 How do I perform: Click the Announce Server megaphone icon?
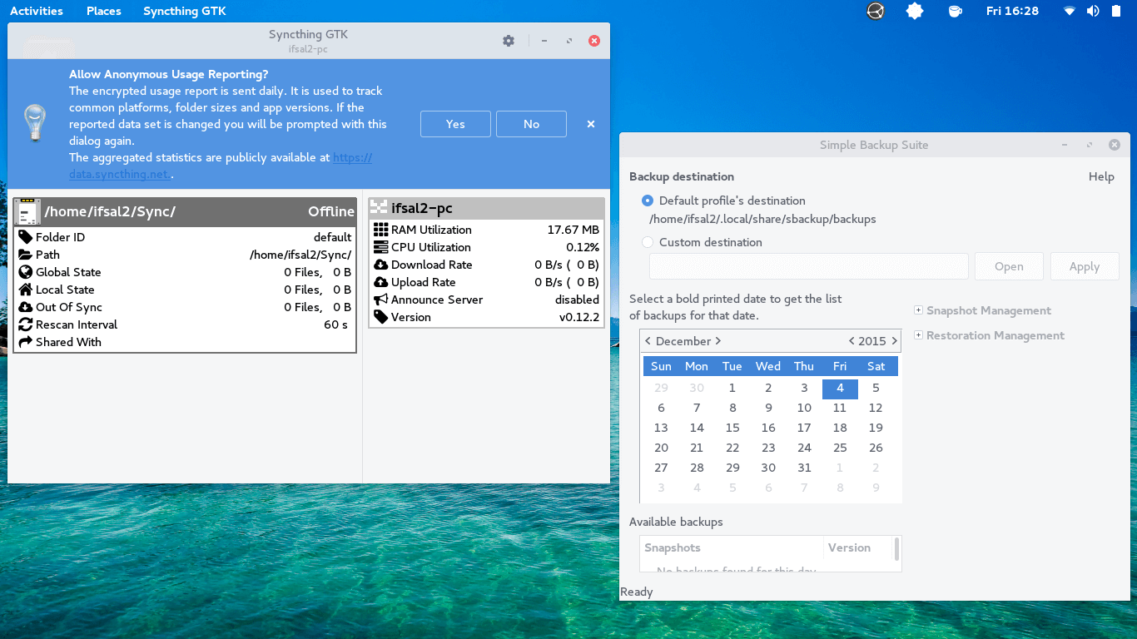(381, 300)
